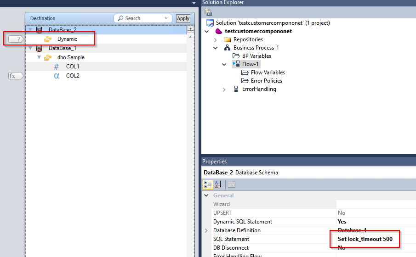This screenshot has height=257, width=416.
Task: Click the Solution Explorer properties toolbar icon
Action: (208, 12)
